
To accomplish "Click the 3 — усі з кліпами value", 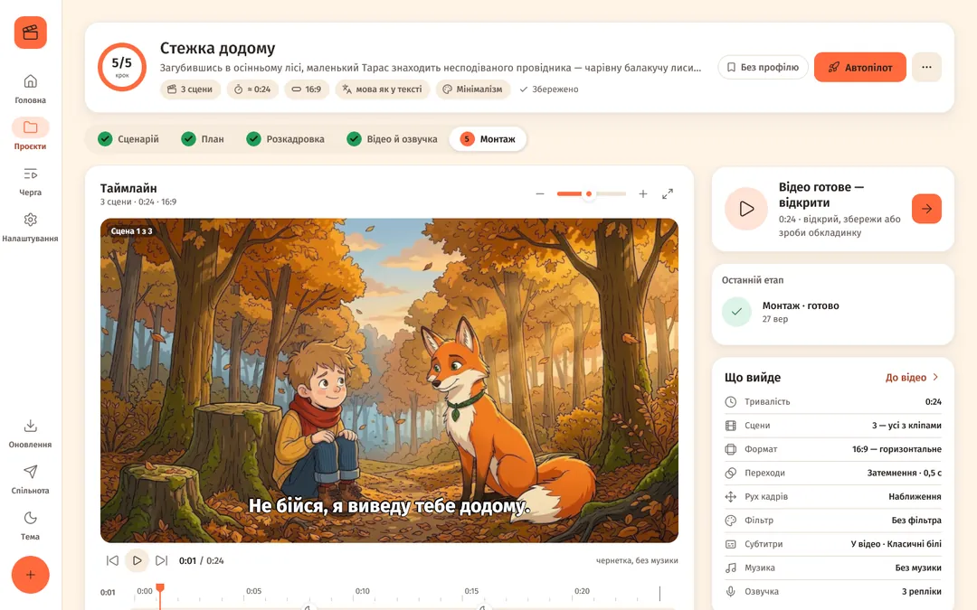I will pyautogui.click(x=906, y=425).
